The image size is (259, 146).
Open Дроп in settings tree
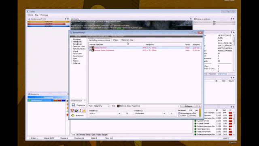[75, 58]
